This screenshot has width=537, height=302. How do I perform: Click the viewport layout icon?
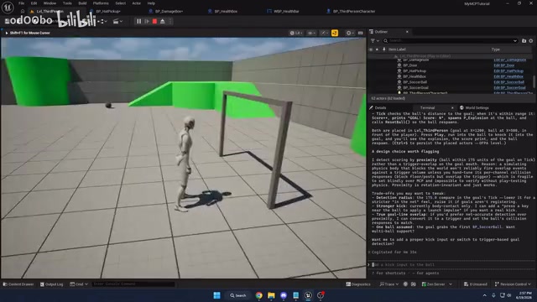tap(360, 33)
